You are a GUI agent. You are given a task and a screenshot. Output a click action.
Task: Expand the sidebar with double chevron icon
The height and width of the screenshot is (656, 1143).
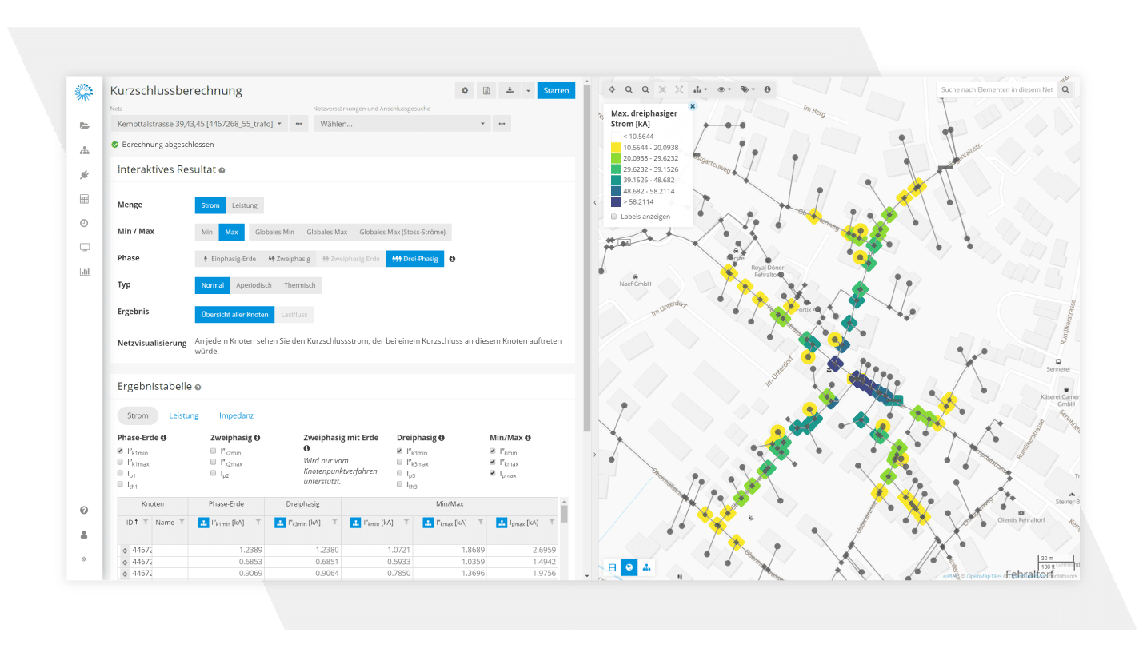coord(84,559)
